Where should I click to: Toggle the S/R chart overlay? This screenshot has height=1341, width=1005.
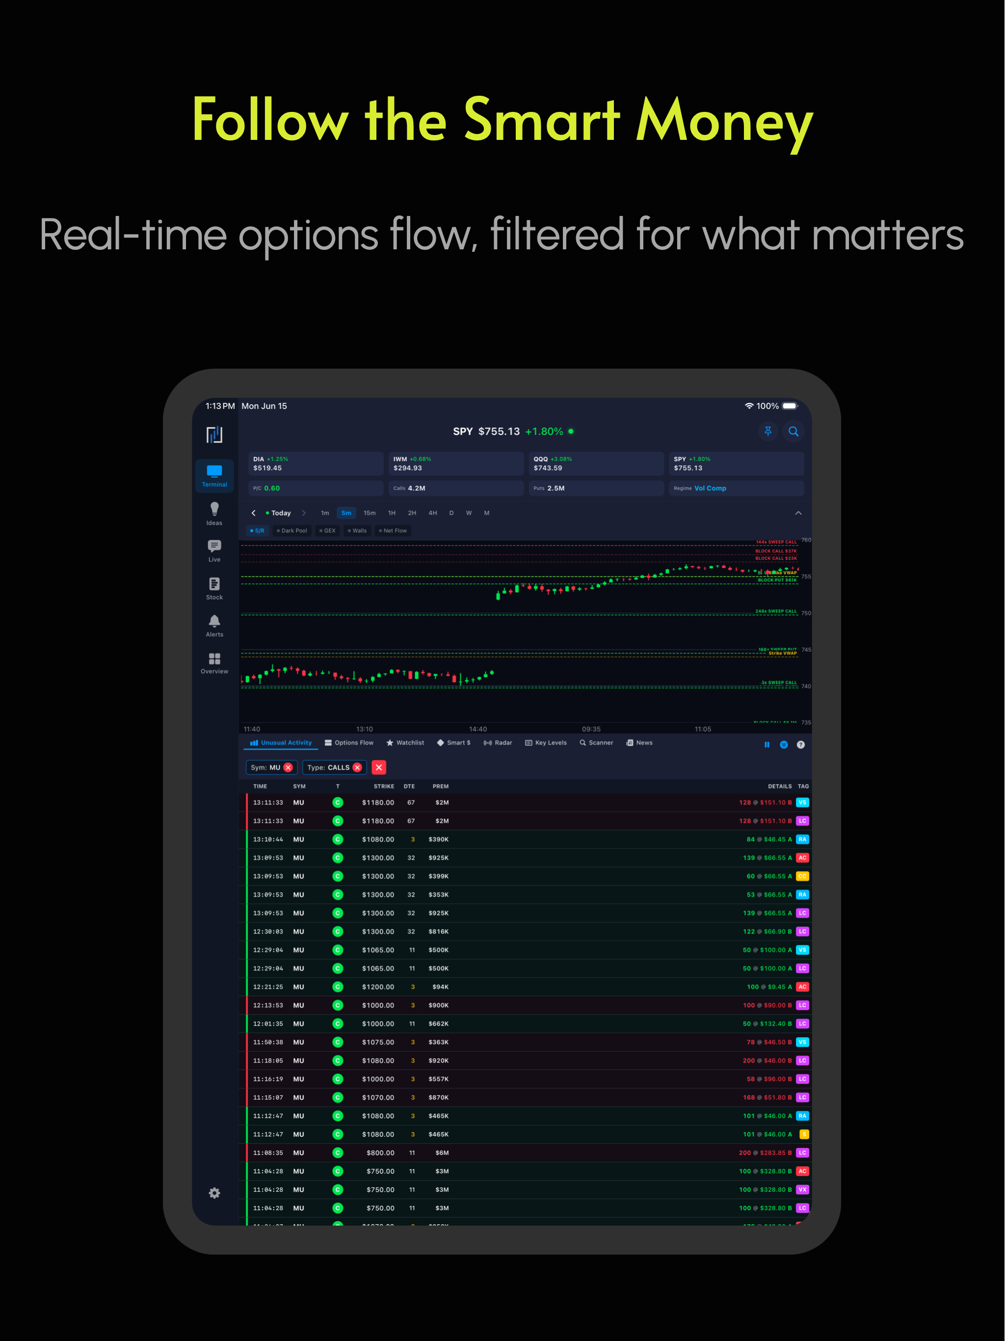click(x=257, y=531)
